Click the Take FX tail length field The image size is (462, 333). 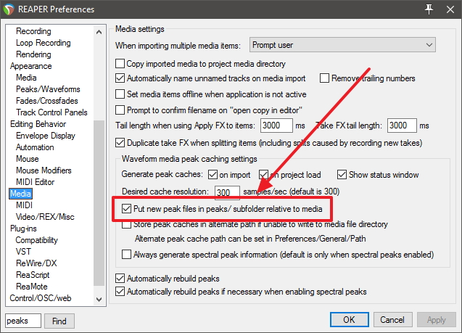tap(402, 126)
